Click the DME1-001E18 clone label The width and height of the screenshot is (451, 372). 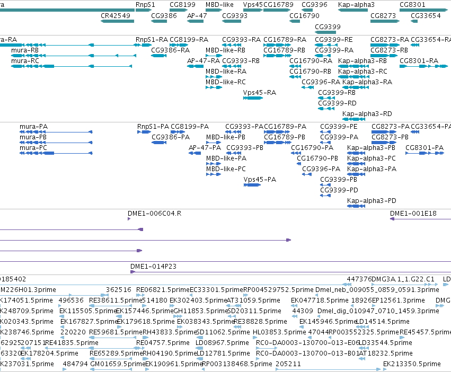click(413, 213)
